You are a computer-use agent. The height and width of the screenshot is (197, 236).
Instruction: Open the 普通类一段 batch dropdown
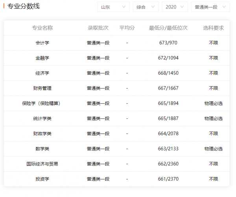coord(210,7)
